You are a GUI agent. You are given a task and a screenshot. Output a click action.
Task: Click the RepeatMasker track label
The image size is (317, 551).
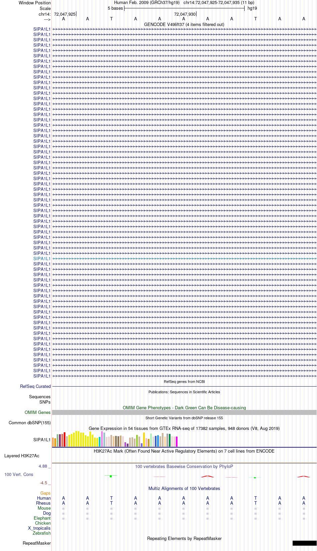pyautogui.click(x=37, y=543)
